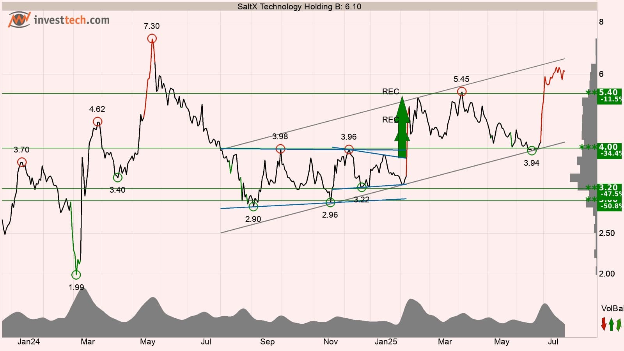The image size is (624, 351).
Task: Click the green circle at the 3.22 low
Action: click(362, 187)
